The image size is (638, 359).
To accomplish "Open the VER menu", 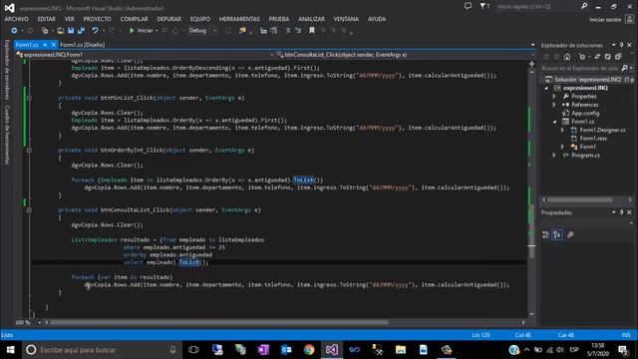I will tap(69, 19).
